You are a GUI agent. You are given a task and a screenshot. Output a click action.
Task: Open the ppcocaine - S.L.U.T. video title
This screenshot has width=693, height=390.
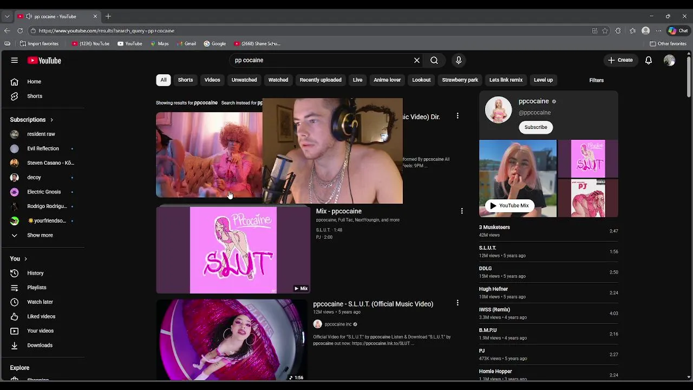tap(373, 304)
